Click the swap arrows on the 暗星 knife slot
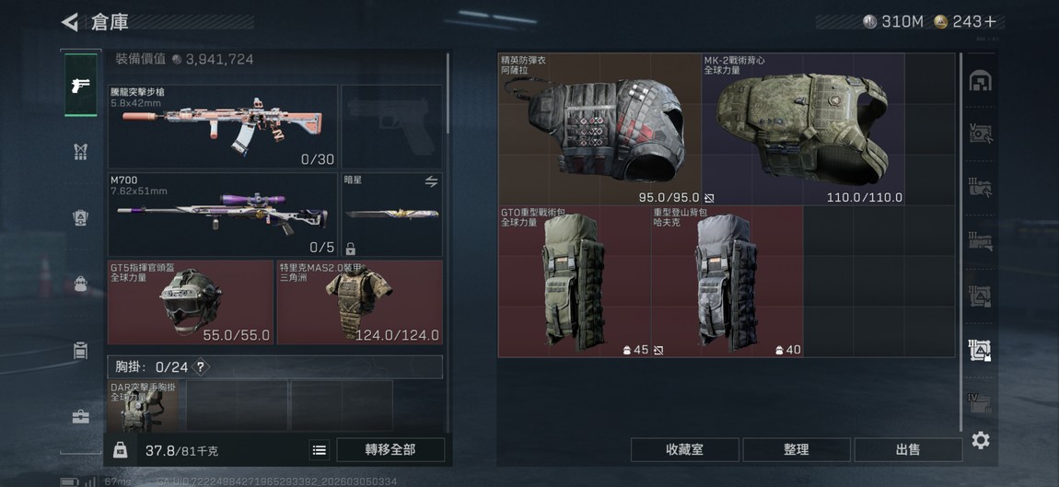Screen dimensions: 1059x487 click(x=430, y=181)
